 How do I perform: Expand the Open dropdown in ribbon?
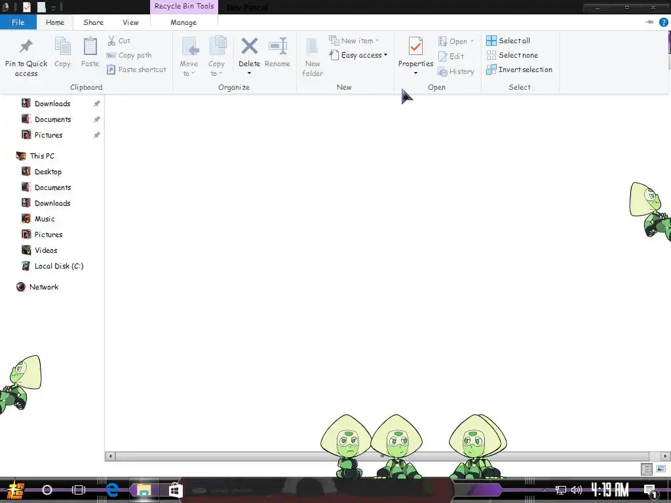(472, 41)
